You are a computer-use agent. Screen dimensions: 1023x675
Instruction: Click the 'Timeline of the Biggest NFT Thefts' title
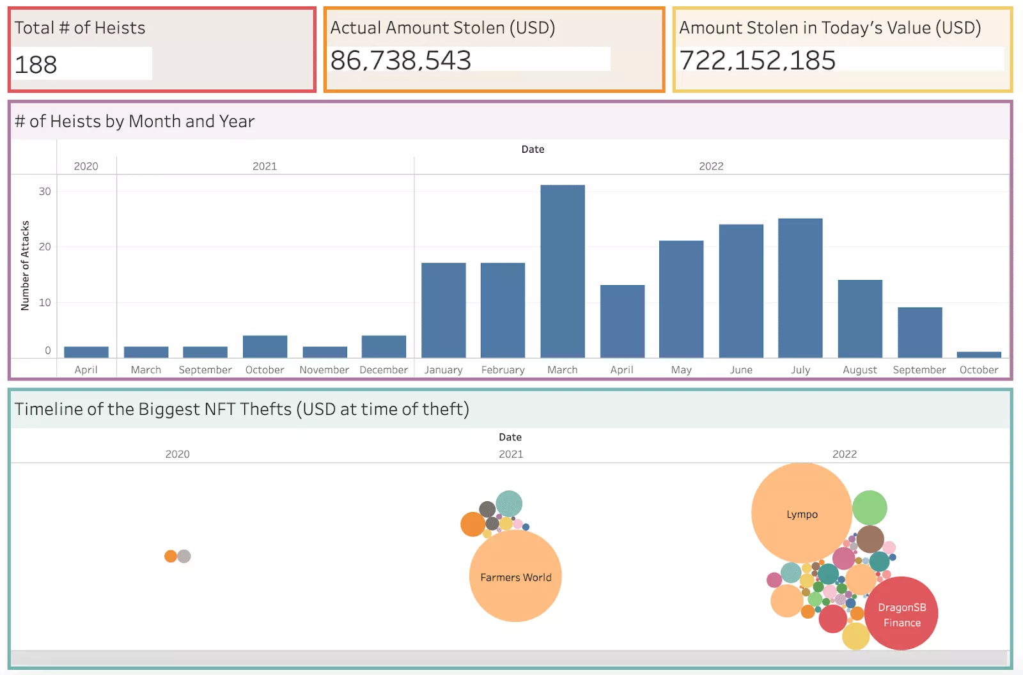pos(242,409)
